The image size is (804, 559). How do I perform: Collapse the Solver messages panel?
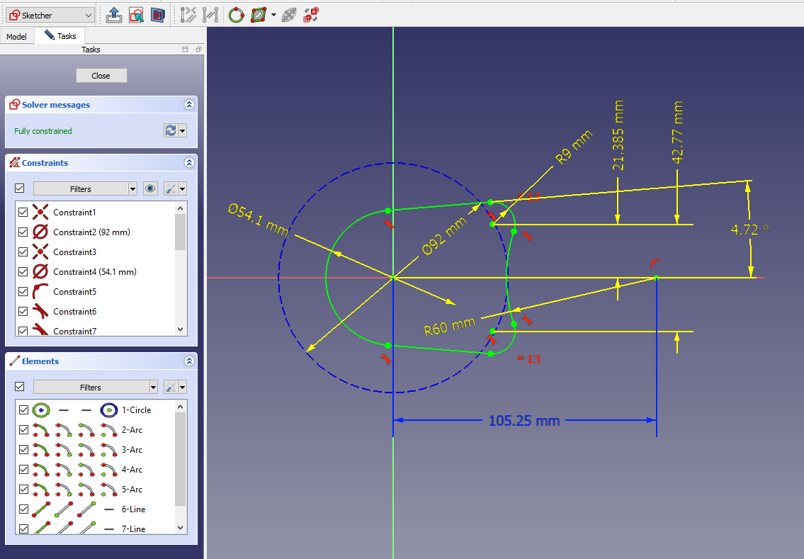click(189, 105)
